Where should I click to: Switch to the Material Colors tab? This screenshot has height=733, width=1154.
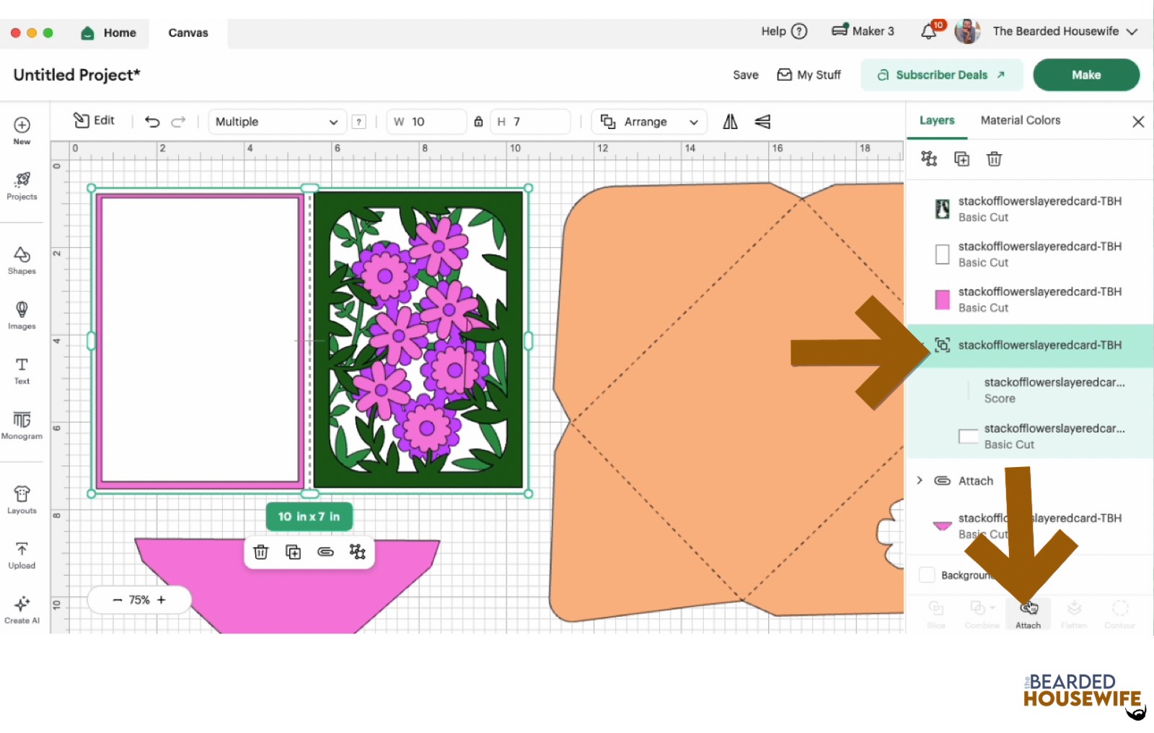pyautogui.click(x=1020, y=120)
